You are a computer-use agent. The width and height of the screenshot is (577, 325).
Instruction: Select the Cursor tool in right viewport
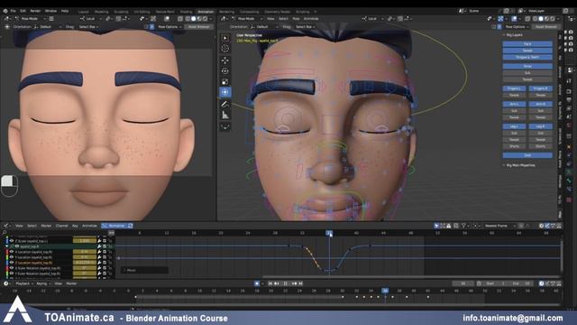coord(225,49)
